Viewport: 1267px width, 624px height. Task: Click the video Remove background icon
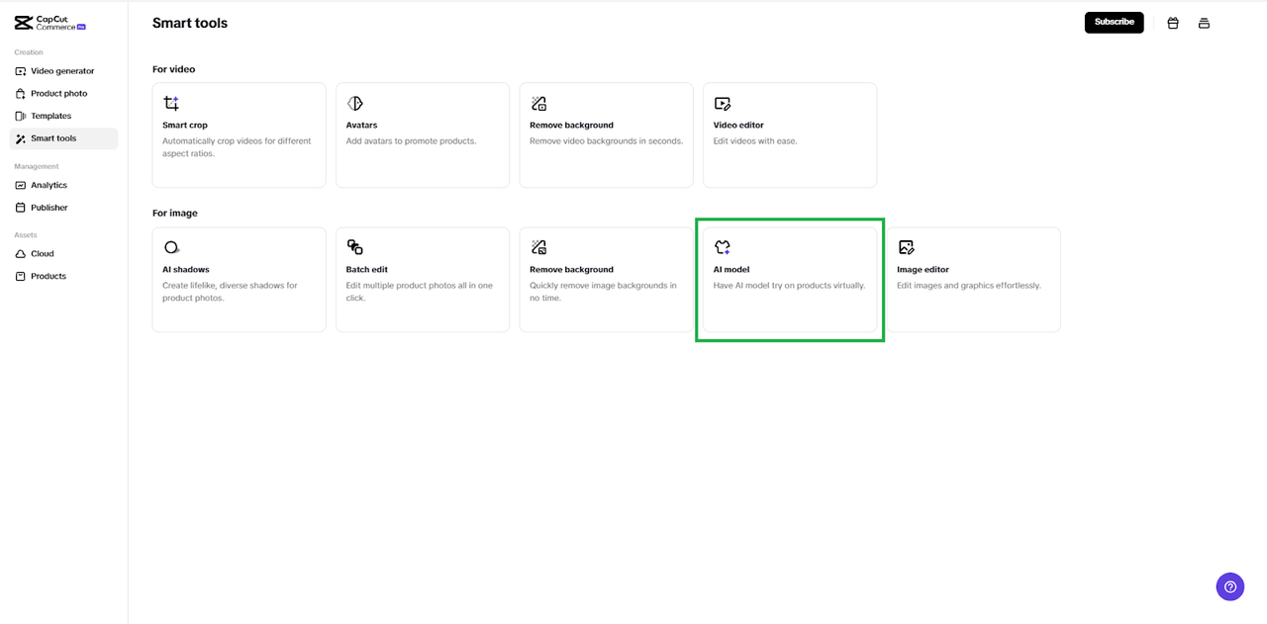click(x=538, y=103)
